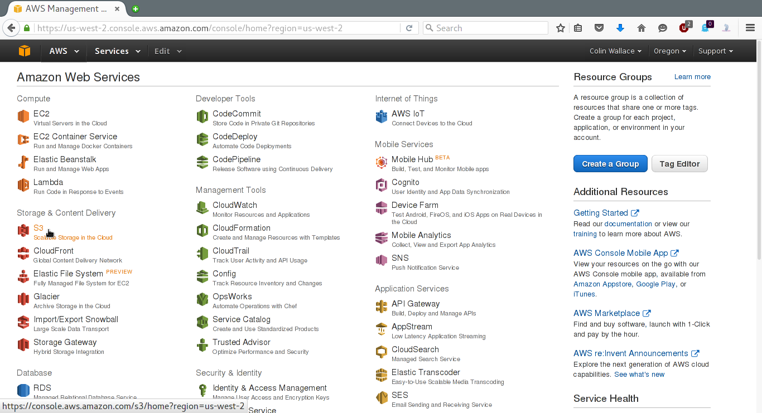Image resolution: width=762 pixels, height=413 pixels.
Task: Select the Cognito icon
Action: point(382,185)
